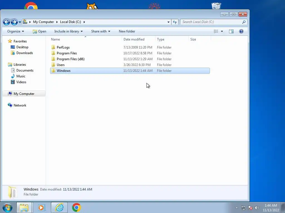The image size is (285, 213).
Task: Expand arrow after Local Disk (C:) breadcrumb
Action: point(84,22)
